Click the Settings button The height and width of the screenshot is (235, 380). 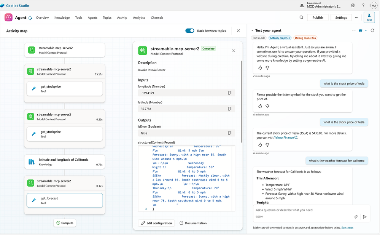pos(341,18)
